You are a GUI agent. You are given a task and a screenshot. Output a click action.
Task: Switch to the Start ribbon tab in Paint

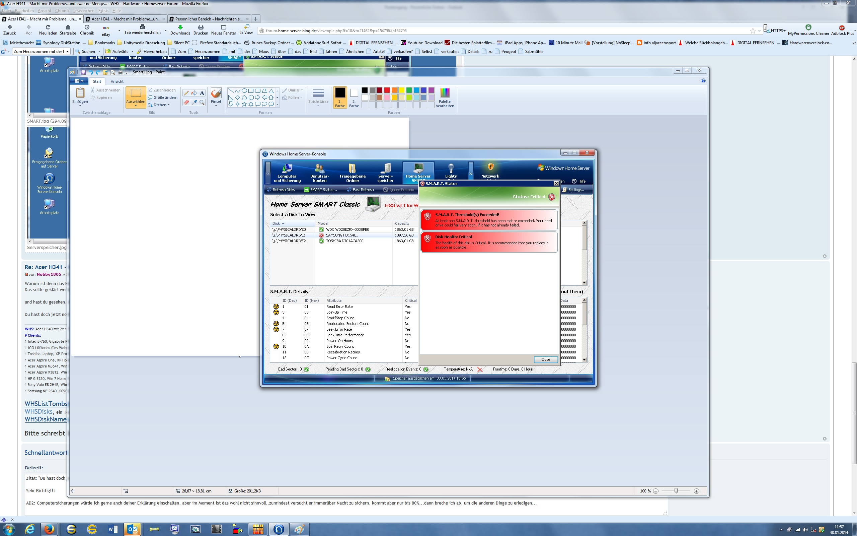pyautogui.click(x=97, y=81)
